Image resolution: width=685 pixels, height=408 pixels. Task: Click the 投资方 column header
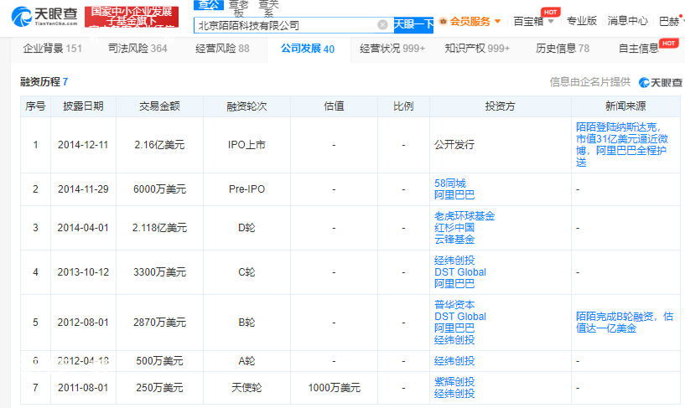click(501, 106)
